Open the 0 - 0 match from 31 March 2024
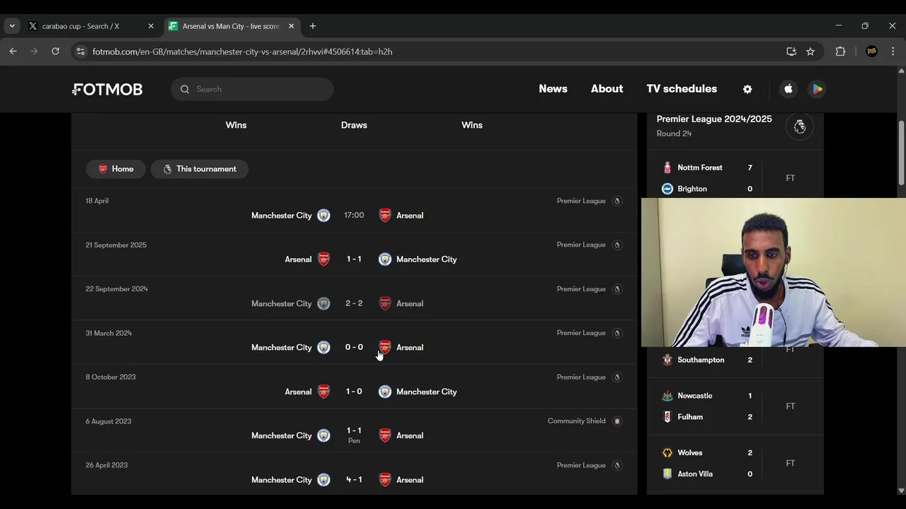The height and width of the screenshot is (509, 906). coord(354,347)
